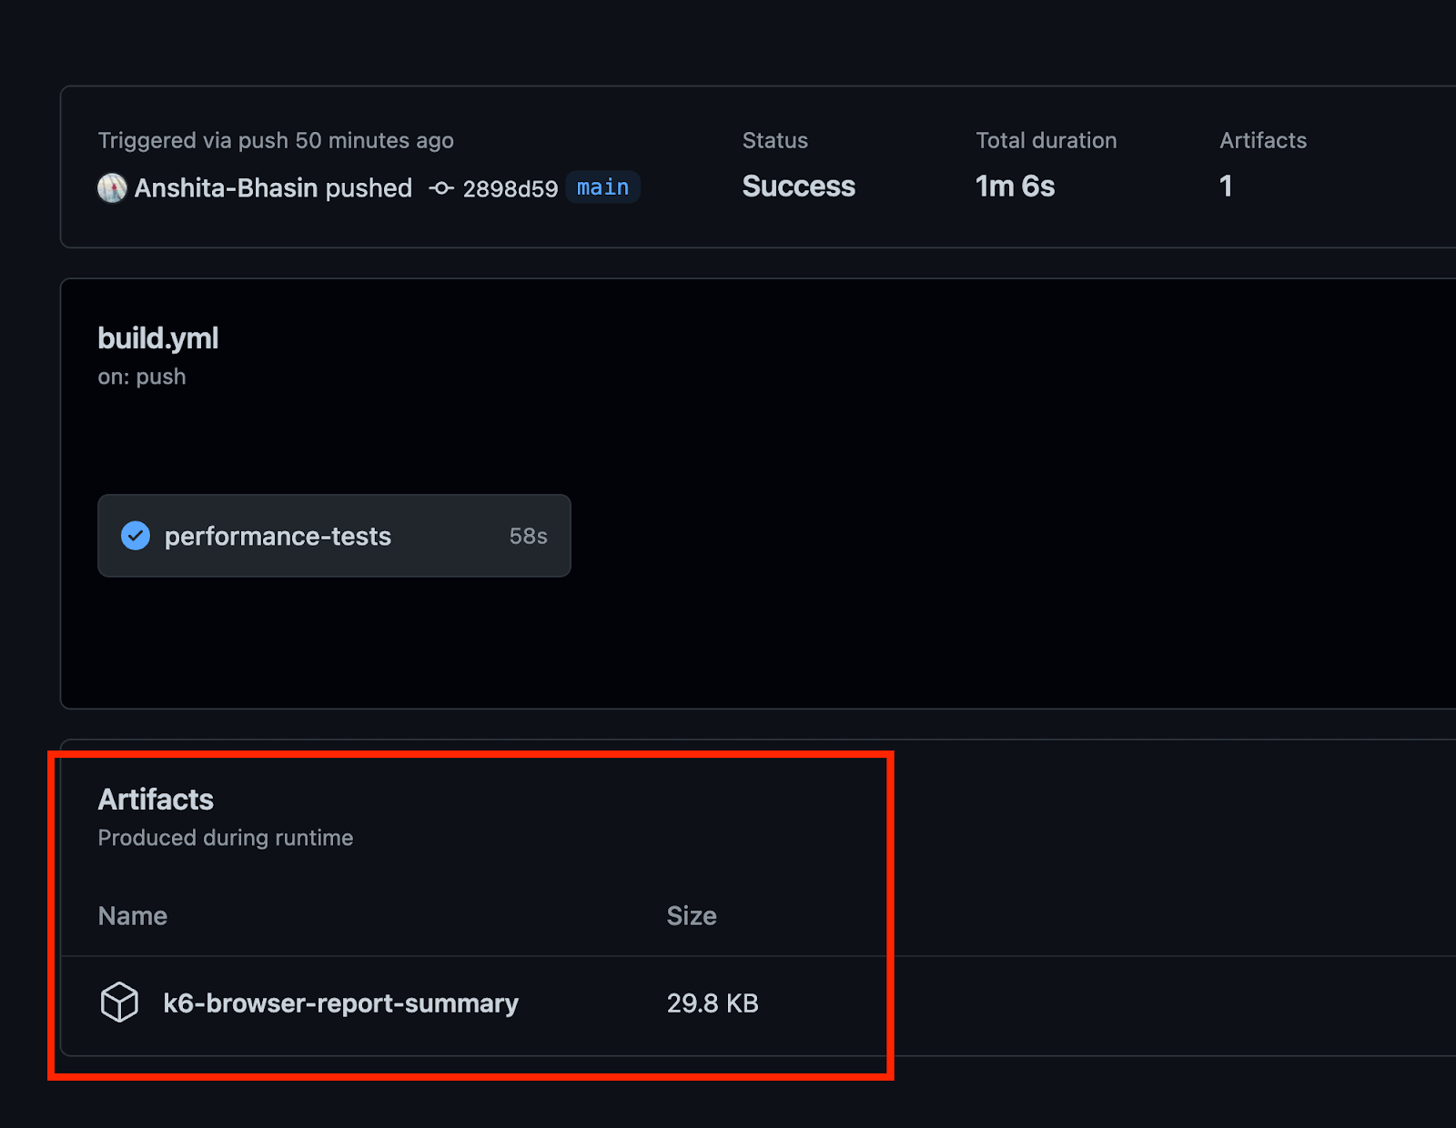Viewport: 1456px width, 1128px height.
Task: Click the Size column header
Action: 691,916
